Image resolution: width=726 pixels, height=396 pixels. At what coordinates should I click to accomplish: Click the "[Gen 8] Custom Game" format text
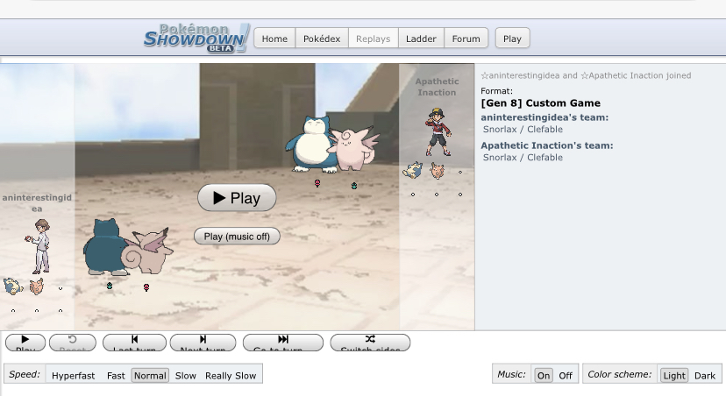(x=540, y=103)
